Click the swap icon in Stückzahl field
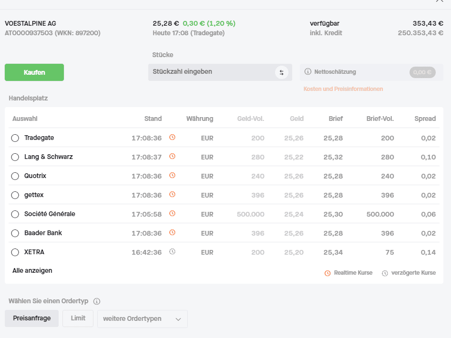Viewport: 451px width, 338px height. coord(281,72)
